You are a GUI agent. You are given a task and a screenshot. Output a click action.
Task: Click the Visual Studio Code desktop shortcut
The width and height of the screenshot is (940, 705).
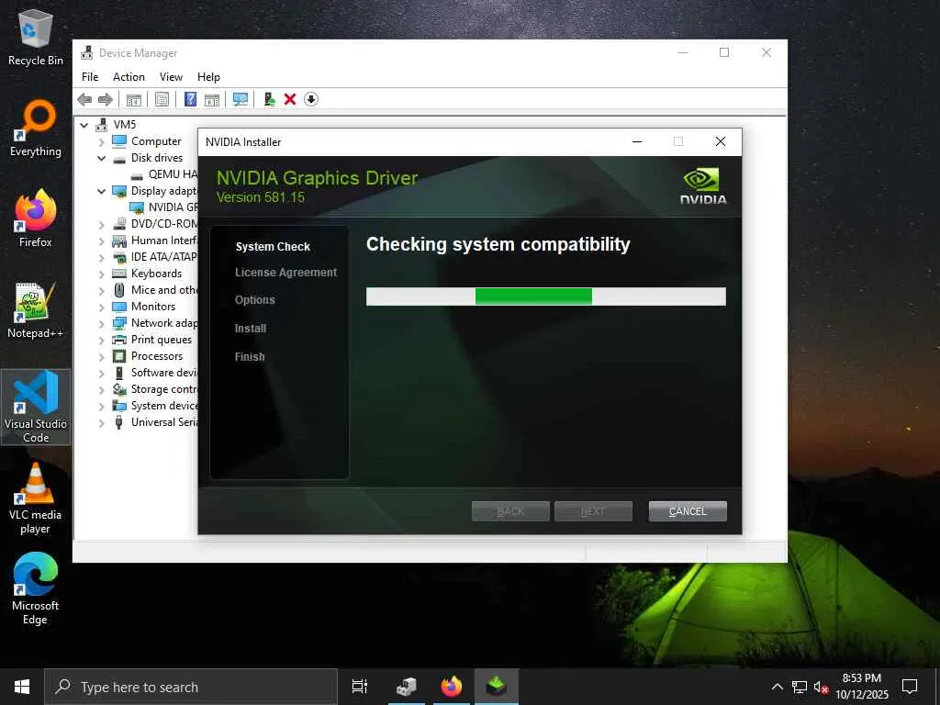(36, 407)
